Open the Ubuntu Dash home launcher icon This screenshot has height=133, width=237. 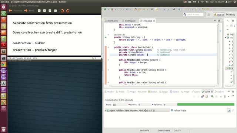click(3, 7)
